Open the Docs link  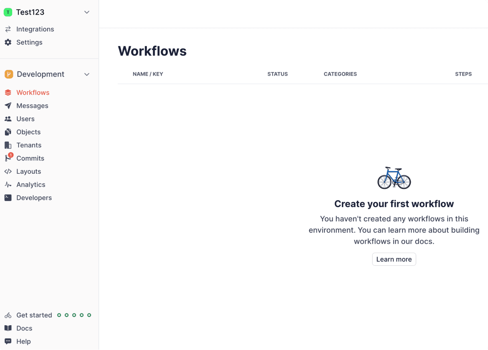[x=24, y=328]
